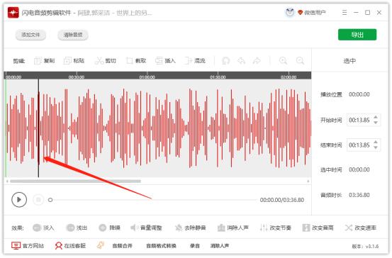Open the 改变音高 change pitch effect
This screenshot has height=258, width=392.
(318, 228)
